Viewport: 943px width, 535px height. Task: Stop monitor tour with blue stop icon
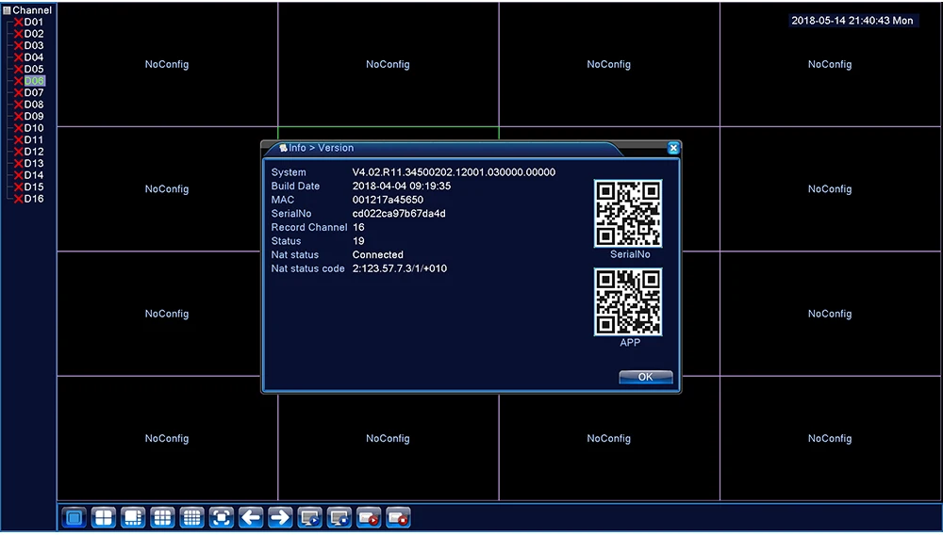(x=339, y=518)
